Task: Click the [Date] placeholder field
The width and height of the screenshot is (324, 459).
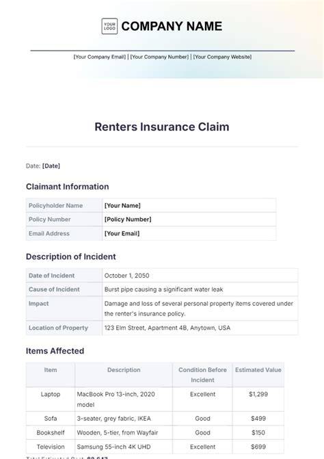Action: [51, 166]
